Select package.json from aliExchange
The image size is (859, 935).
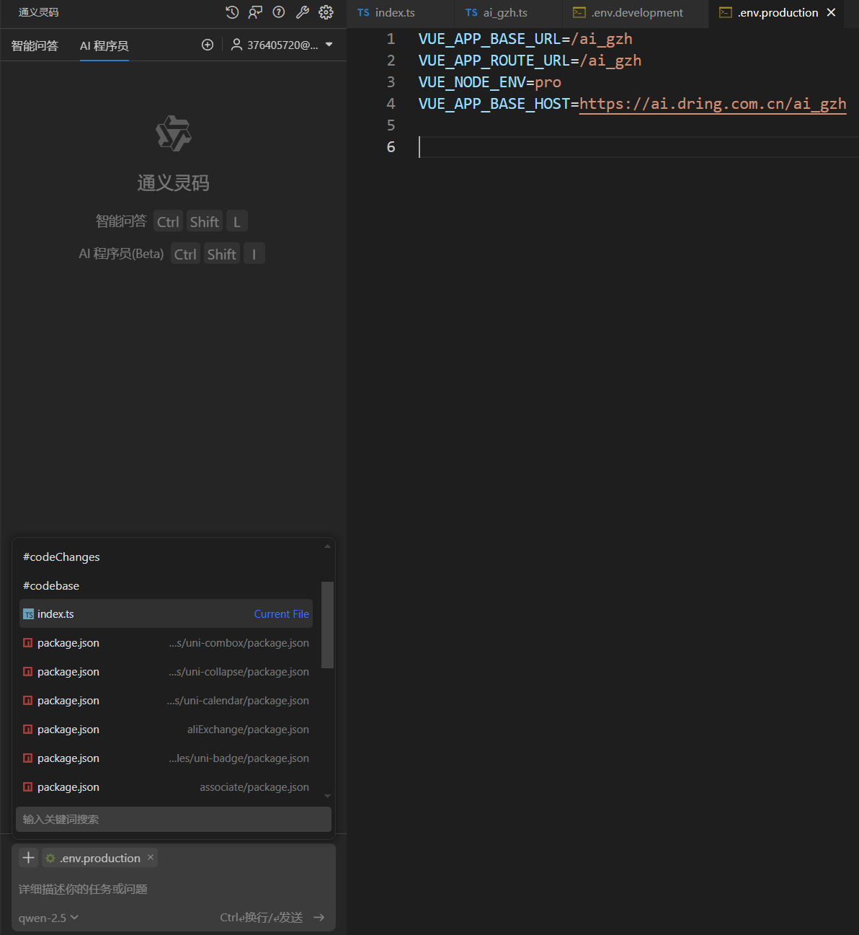[166, 730]
